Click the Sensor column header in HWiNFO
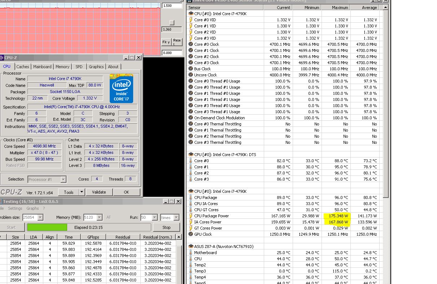437x284 pixels. (225, 8)
